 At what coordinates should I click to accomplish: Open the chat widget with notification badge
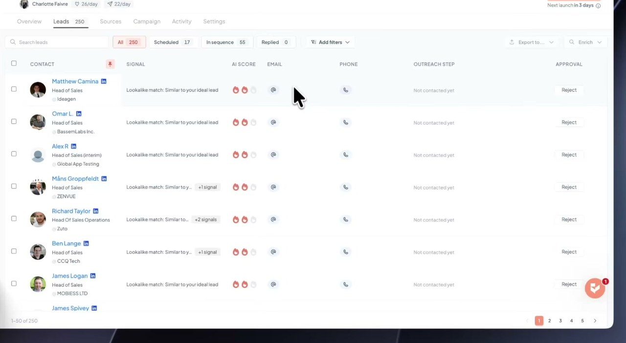pyautogui.click(x=595, y=288)
